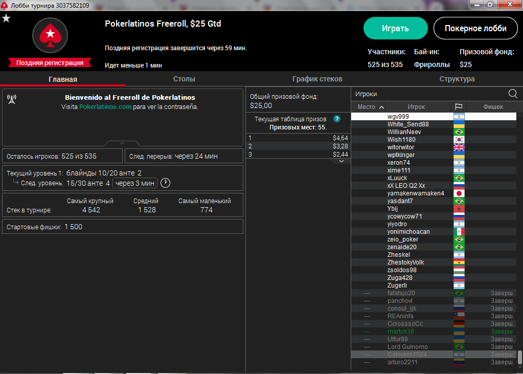523x374 pixels.
Task: Open the Pokerlatinos.com link
Action: (105, 107)
